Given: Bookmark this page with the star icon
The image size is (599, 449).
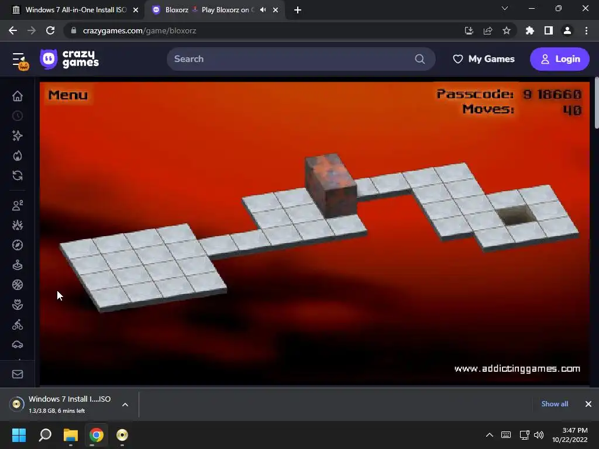Looking at the screenshot, I should pos(507,30).
